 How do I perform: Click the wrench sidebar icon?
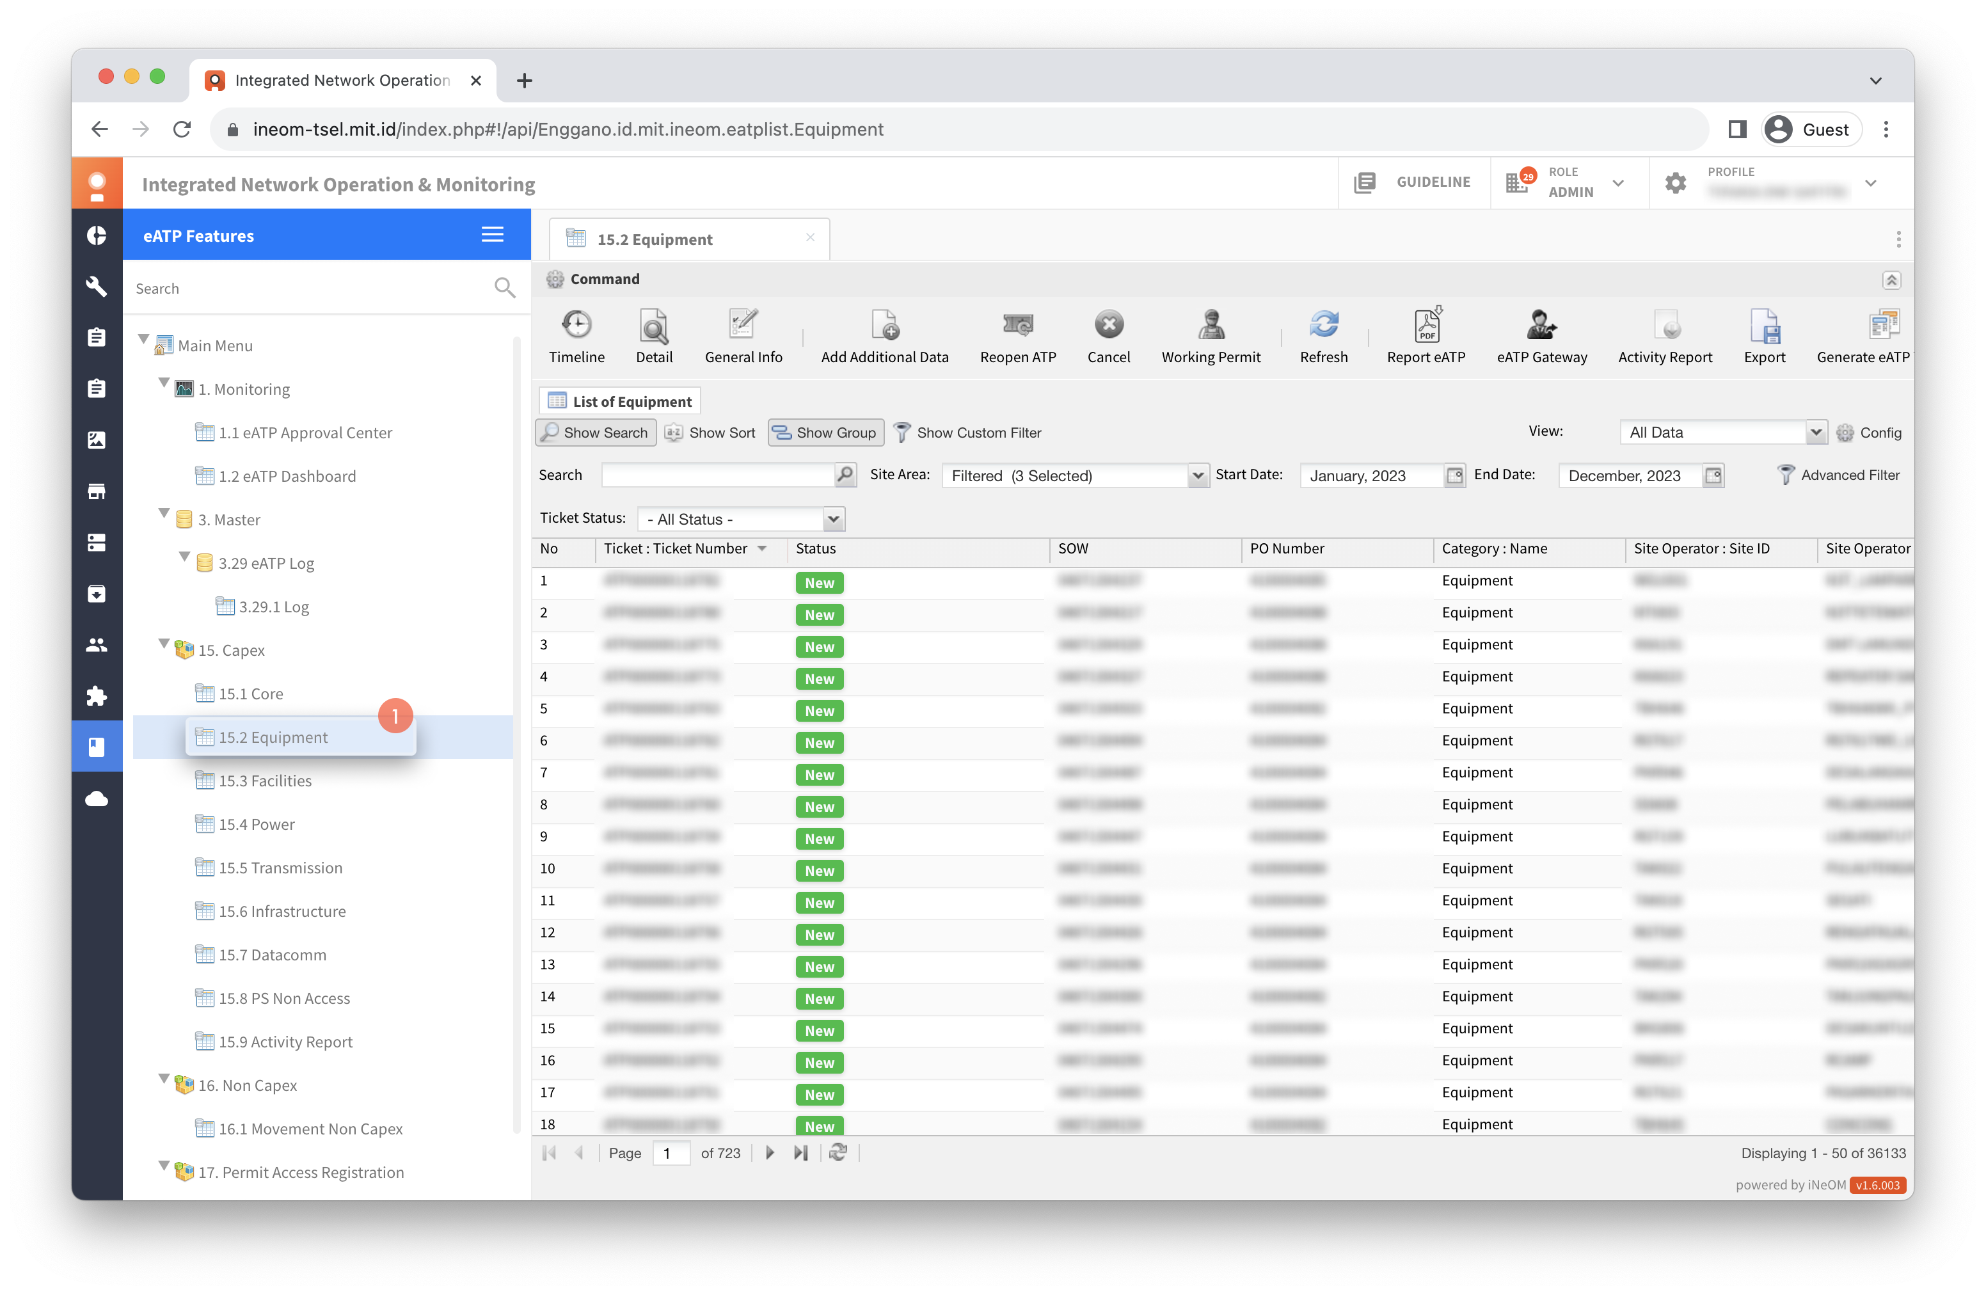coord(97,286)
